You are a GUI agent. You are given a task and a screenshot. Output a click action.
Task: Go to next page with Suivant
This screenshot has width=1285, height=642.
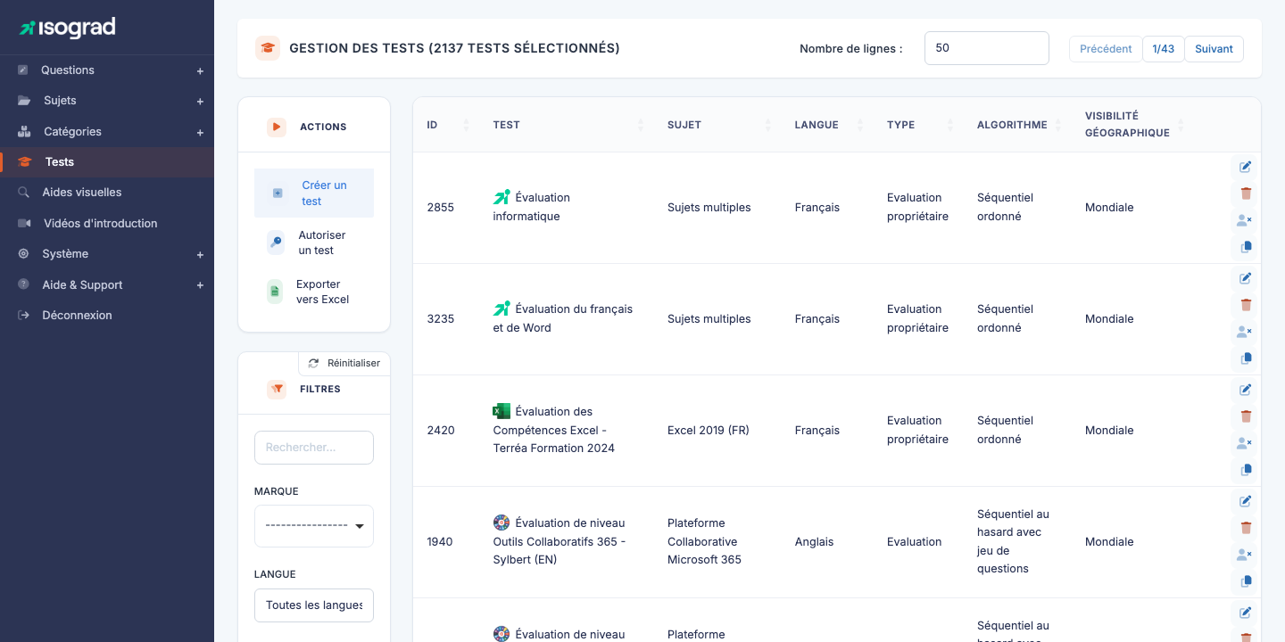click(x=1214, y=49)
